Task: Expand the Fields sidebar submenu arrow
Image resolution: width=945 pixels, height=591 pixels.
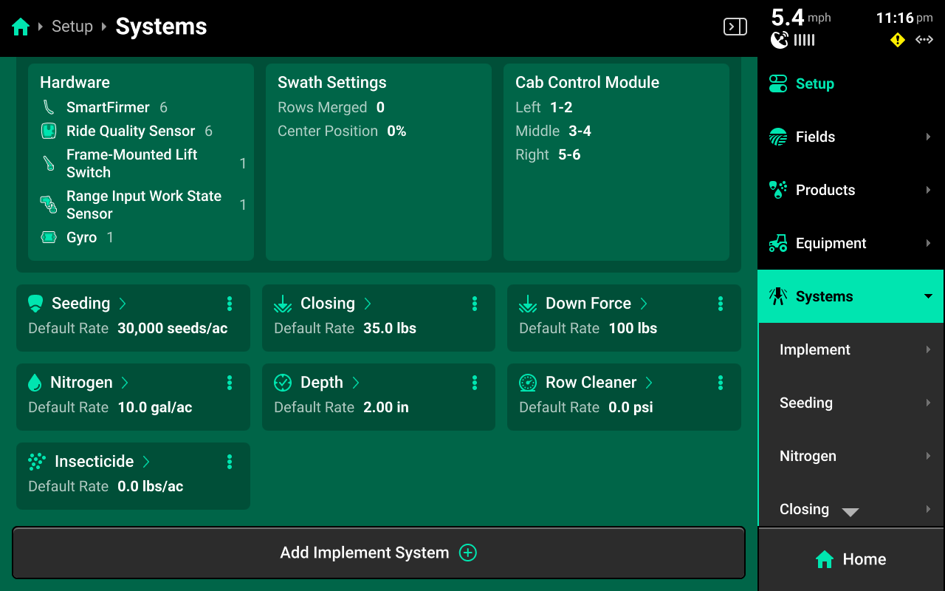Action: (x=928, y=137)
